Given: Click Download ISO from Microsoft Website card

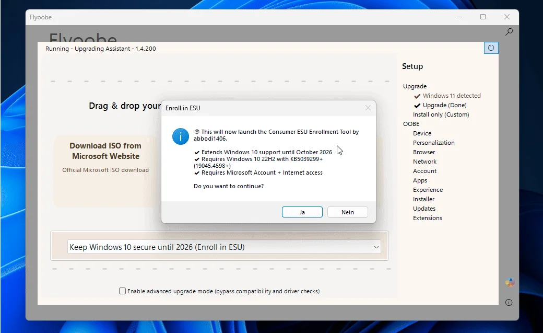Looking at the screenshot, I should click(105, 170).
